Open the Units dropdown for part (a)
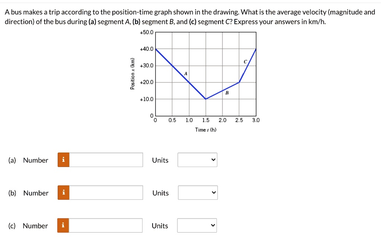Image resolution: width=381 pixels, height=244 pixels. [x=197, y=160]
